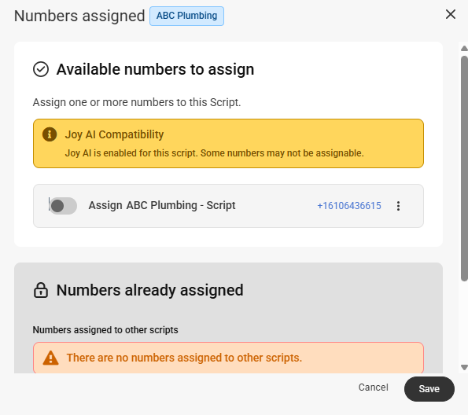Select the Joy AI Compatibility banner title
Viewport: 468px width, 415px height.
(x=114, y=134)
